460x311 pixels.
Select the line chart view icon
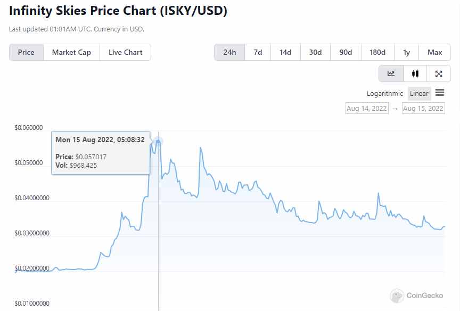point(391,74)
